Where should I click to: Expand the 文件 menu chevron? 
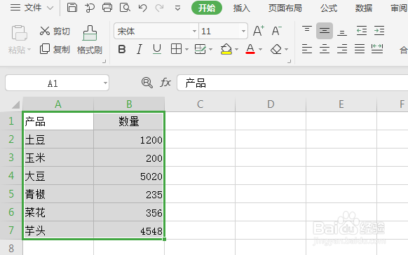[50, 8]
